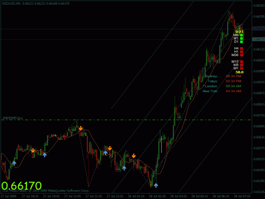Viewport: 265px width, 199px height.
Task: Click the '0.66115' price scale label
Action: [x=259, y=49]
